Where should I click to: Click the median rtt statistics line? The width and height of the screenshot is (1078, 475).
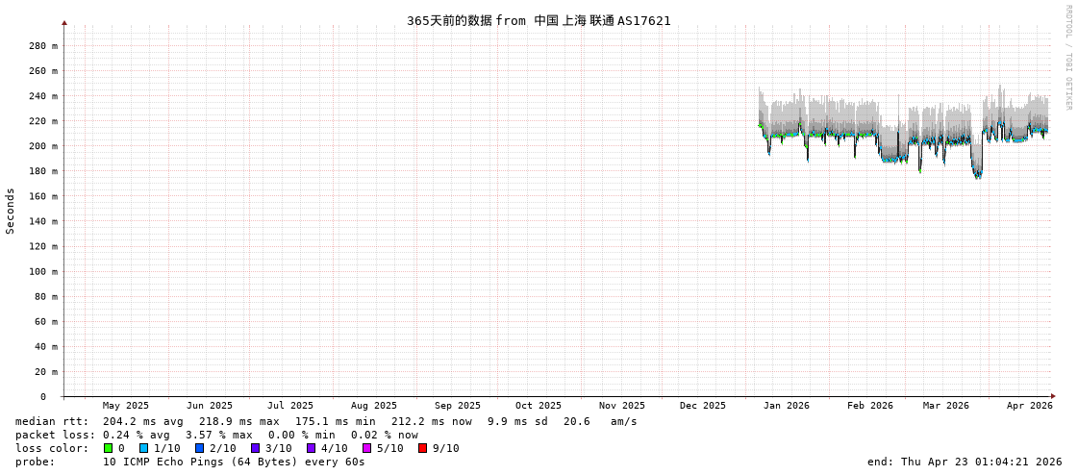(x=326, y=421)
